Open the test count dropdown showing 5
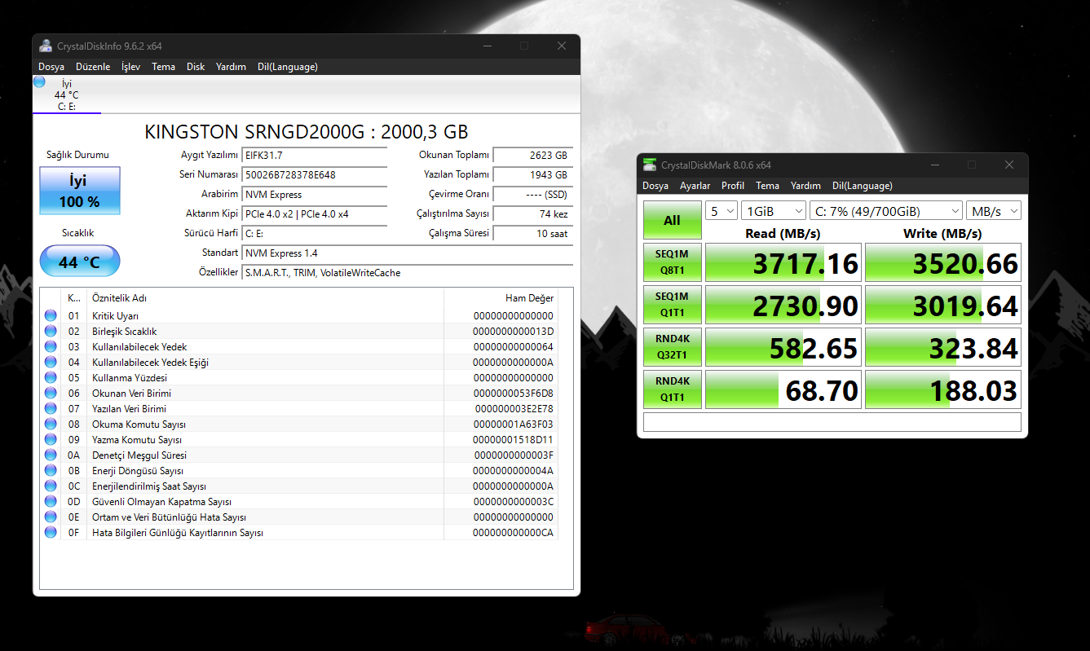The width and height of the screenshot is (1090, 651). (x=722, y=211)
